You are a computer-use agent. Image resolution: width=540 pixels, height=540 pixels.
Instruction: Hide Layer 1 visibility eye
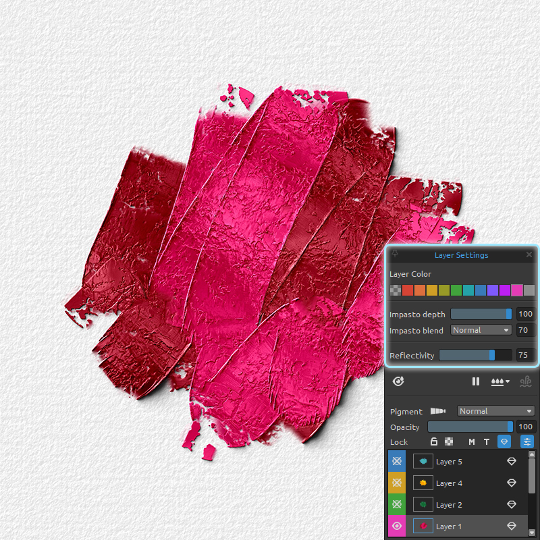point(396,525)
